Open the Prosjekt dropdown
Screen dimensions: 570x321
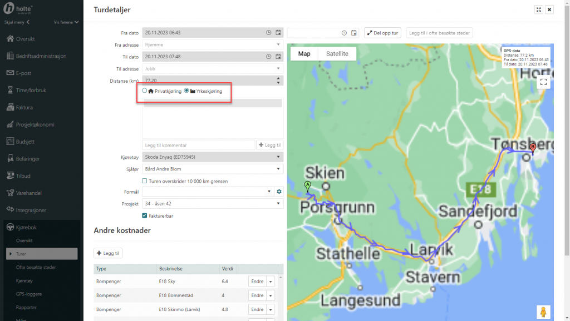[x=213, y=203]
